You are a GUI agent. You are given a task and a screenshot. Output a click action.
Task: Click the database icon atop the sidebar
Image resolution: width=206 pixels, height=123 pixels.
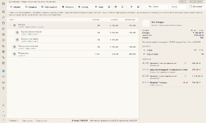pos(3,4)
